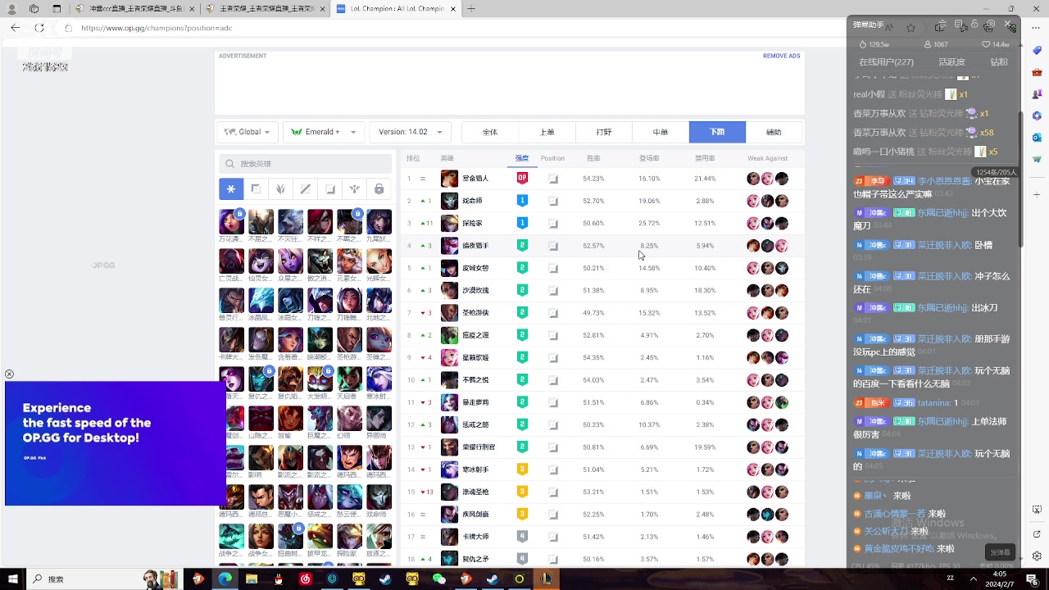Screen dimensions: 1049x590
Task: Click the lock free-rotation filter icon
Action: pyautogui.click(x=379, y=189)
